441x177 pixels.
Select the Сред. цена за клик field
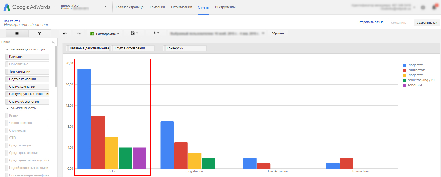[x=27, y=153]
